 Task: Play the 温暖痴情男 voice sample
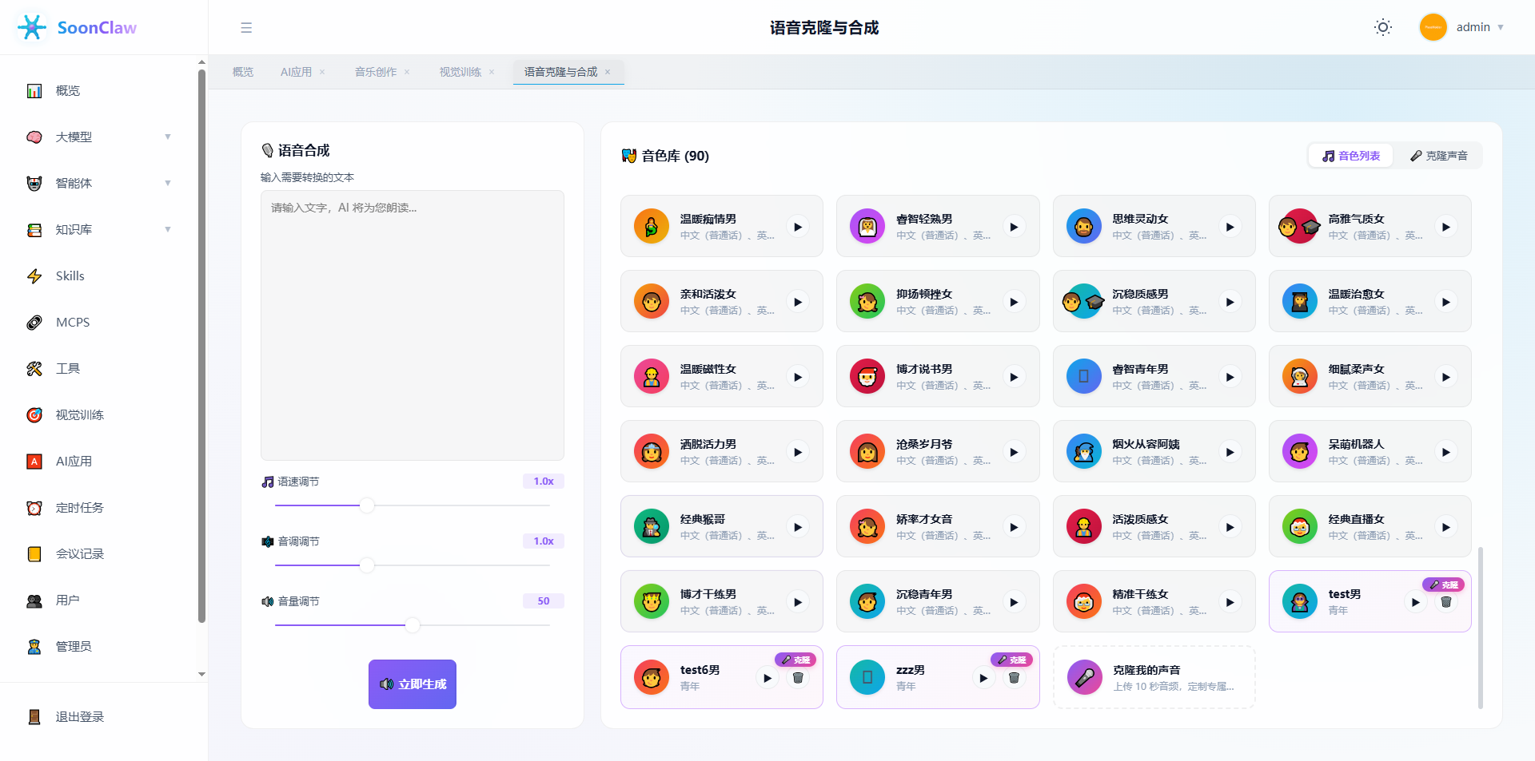pos(798,227)
